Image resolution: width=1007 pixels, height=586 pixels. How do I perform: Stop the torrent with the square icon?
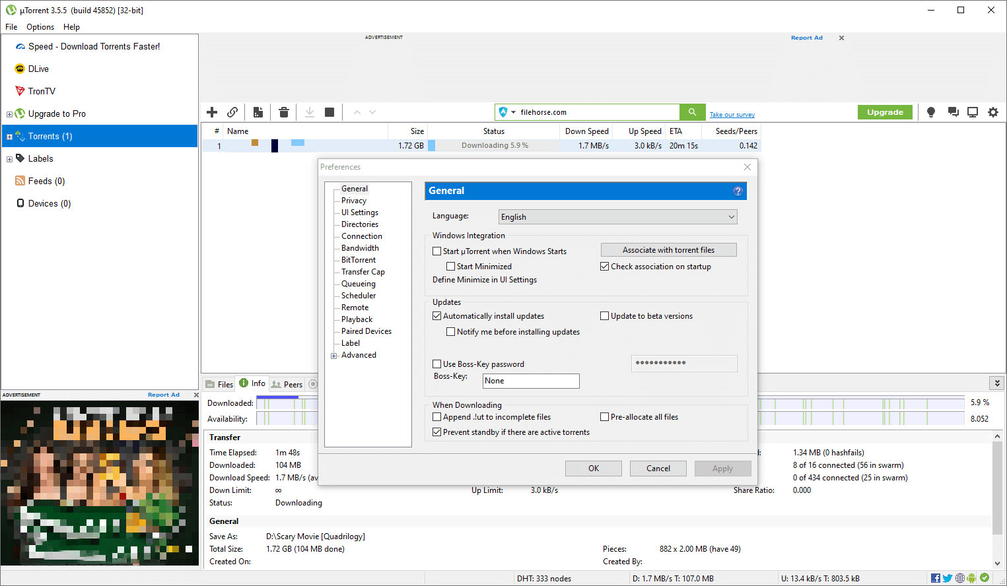click(x=330, y=112)
